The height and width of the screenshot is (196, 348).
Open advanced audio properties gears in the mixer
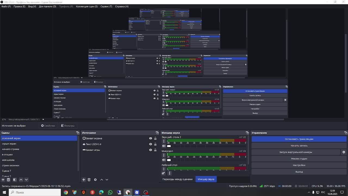tap(163, 173)
